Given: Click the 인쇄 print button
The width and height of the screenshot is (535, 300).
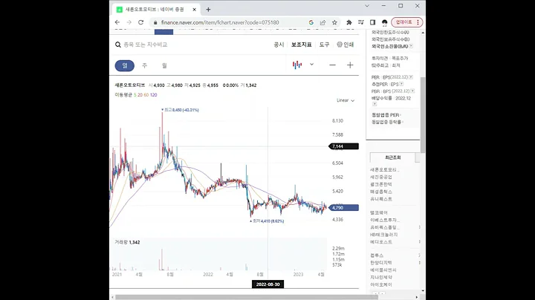Looking at the screenshot, I should [x=346, y=45].
